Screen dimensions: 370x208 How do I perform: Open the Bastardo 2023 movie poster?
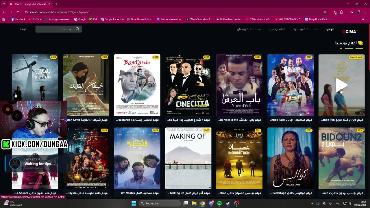tap(137, 85)
